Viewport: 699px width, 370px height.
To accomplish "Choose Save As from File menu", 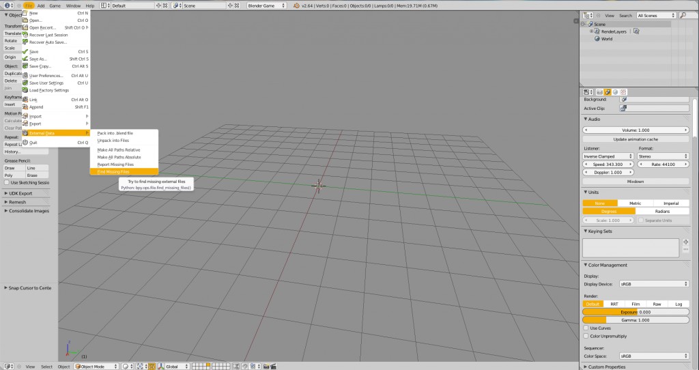I will pos(38,59).
